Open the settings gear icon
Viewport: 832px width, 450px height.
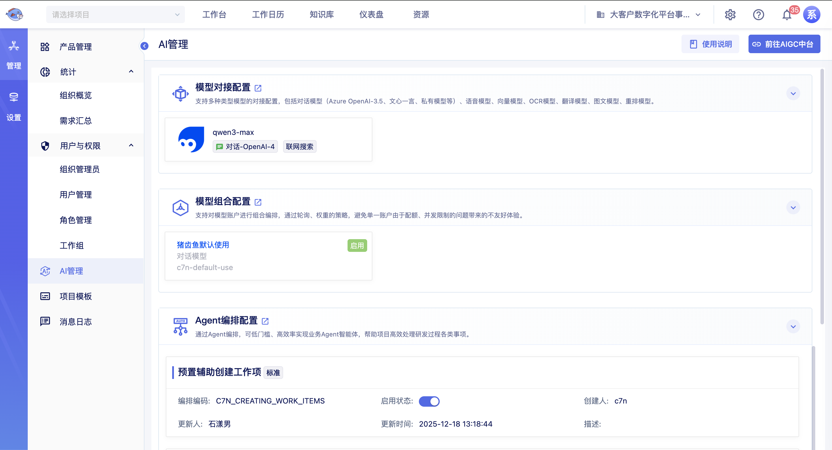[730, 14]
